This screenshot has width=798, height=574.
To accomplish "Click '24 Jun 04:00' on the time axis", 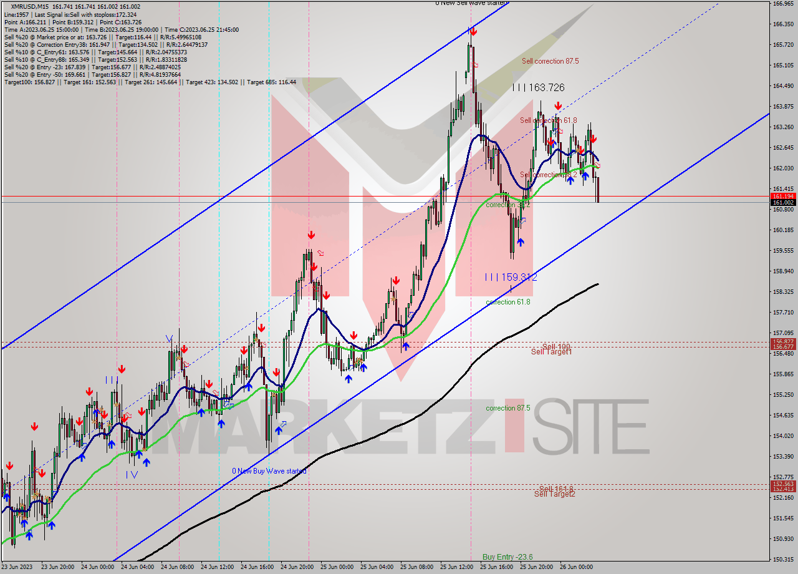I will tap(137, 568).
